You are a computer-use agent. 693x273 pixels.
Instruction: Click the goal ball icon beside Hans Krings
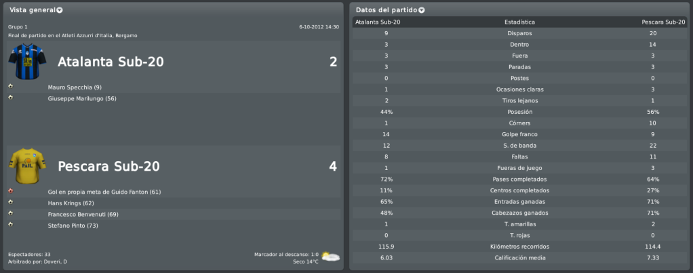10,203
